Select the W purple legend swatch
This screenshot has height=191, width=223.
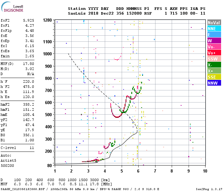tap(214, 41)
